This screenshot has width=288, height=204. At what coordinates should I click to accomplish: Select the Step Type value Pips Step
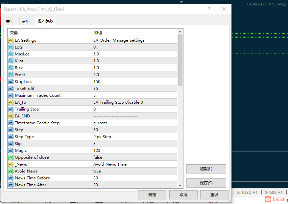pos(102,137)
